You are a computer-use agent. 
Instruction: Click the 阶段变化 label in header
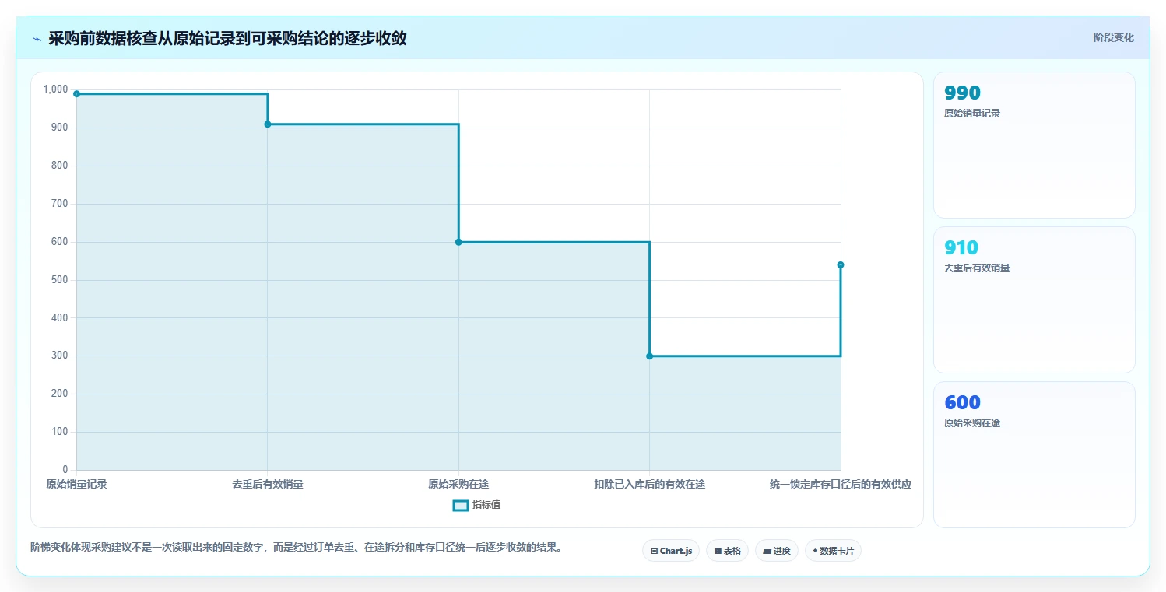1114,37
